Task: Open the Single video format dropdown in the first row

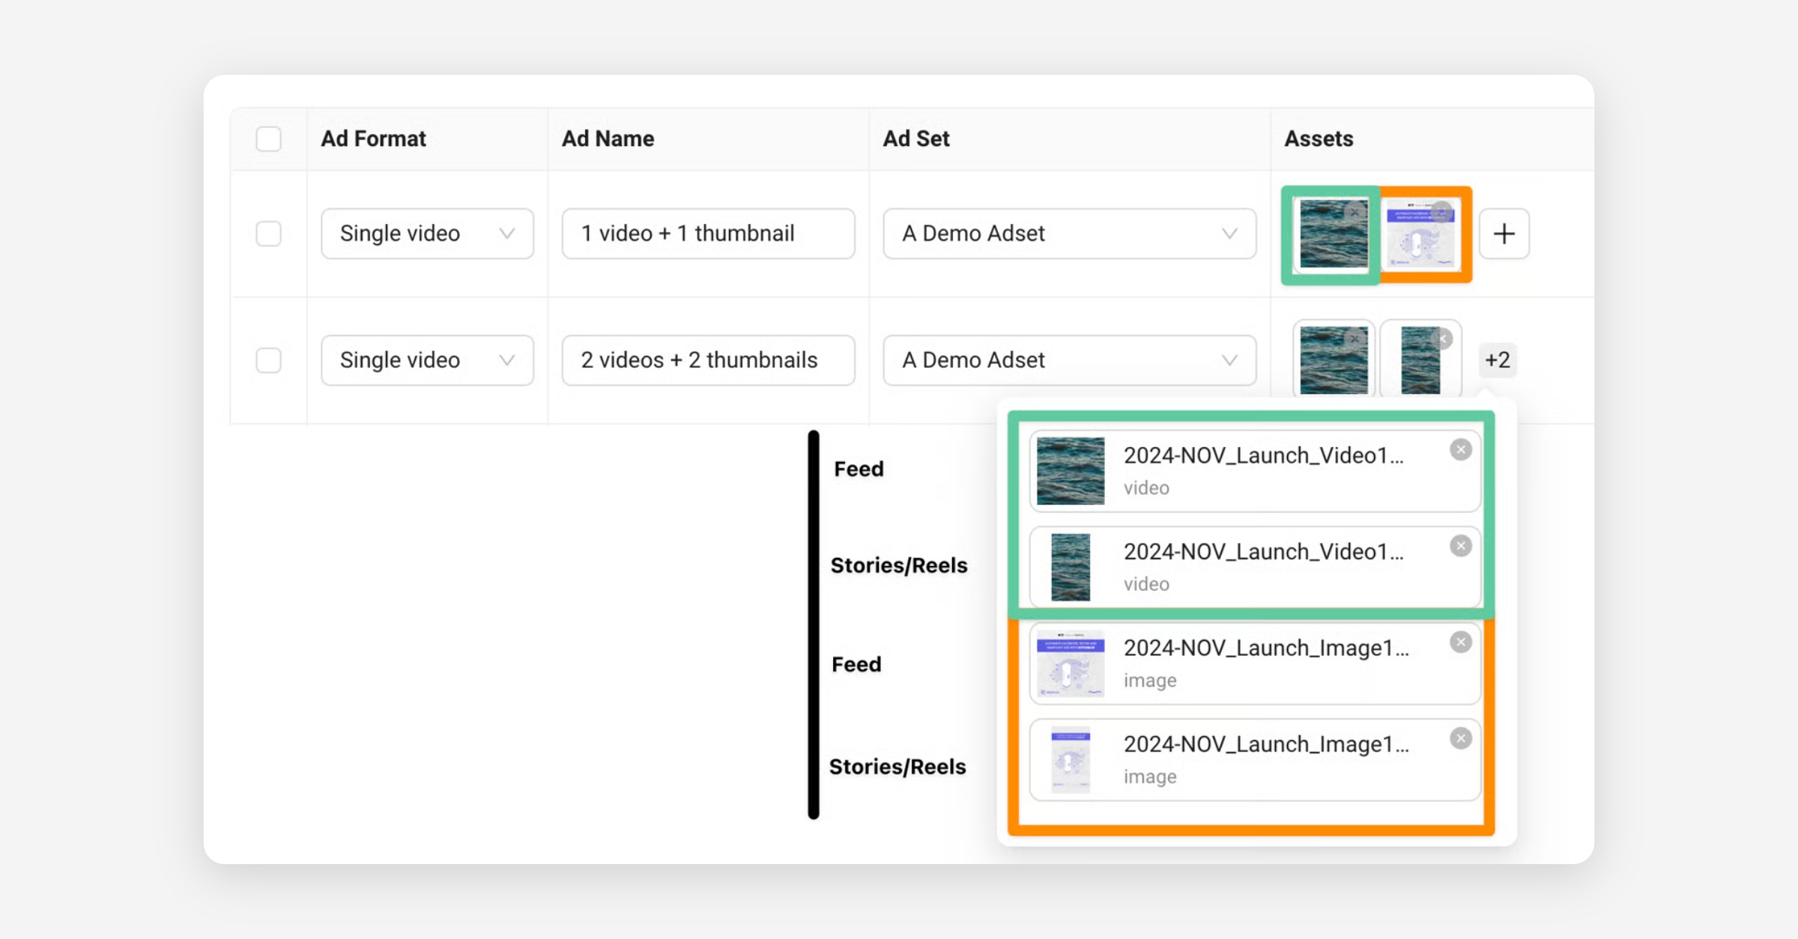Action: pos(427,234)
